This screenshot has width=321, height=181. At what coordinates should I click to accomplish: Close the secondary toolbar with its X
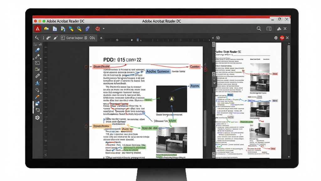click(x=101, y=38)
